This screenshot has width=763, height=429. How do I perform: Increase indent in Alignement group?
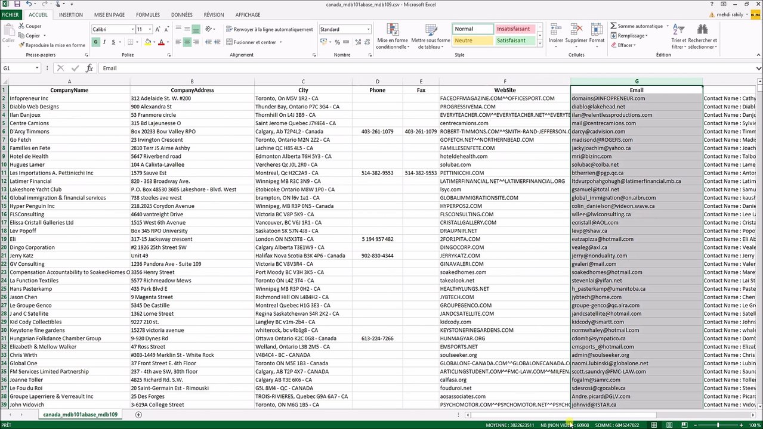click(218, 42)
